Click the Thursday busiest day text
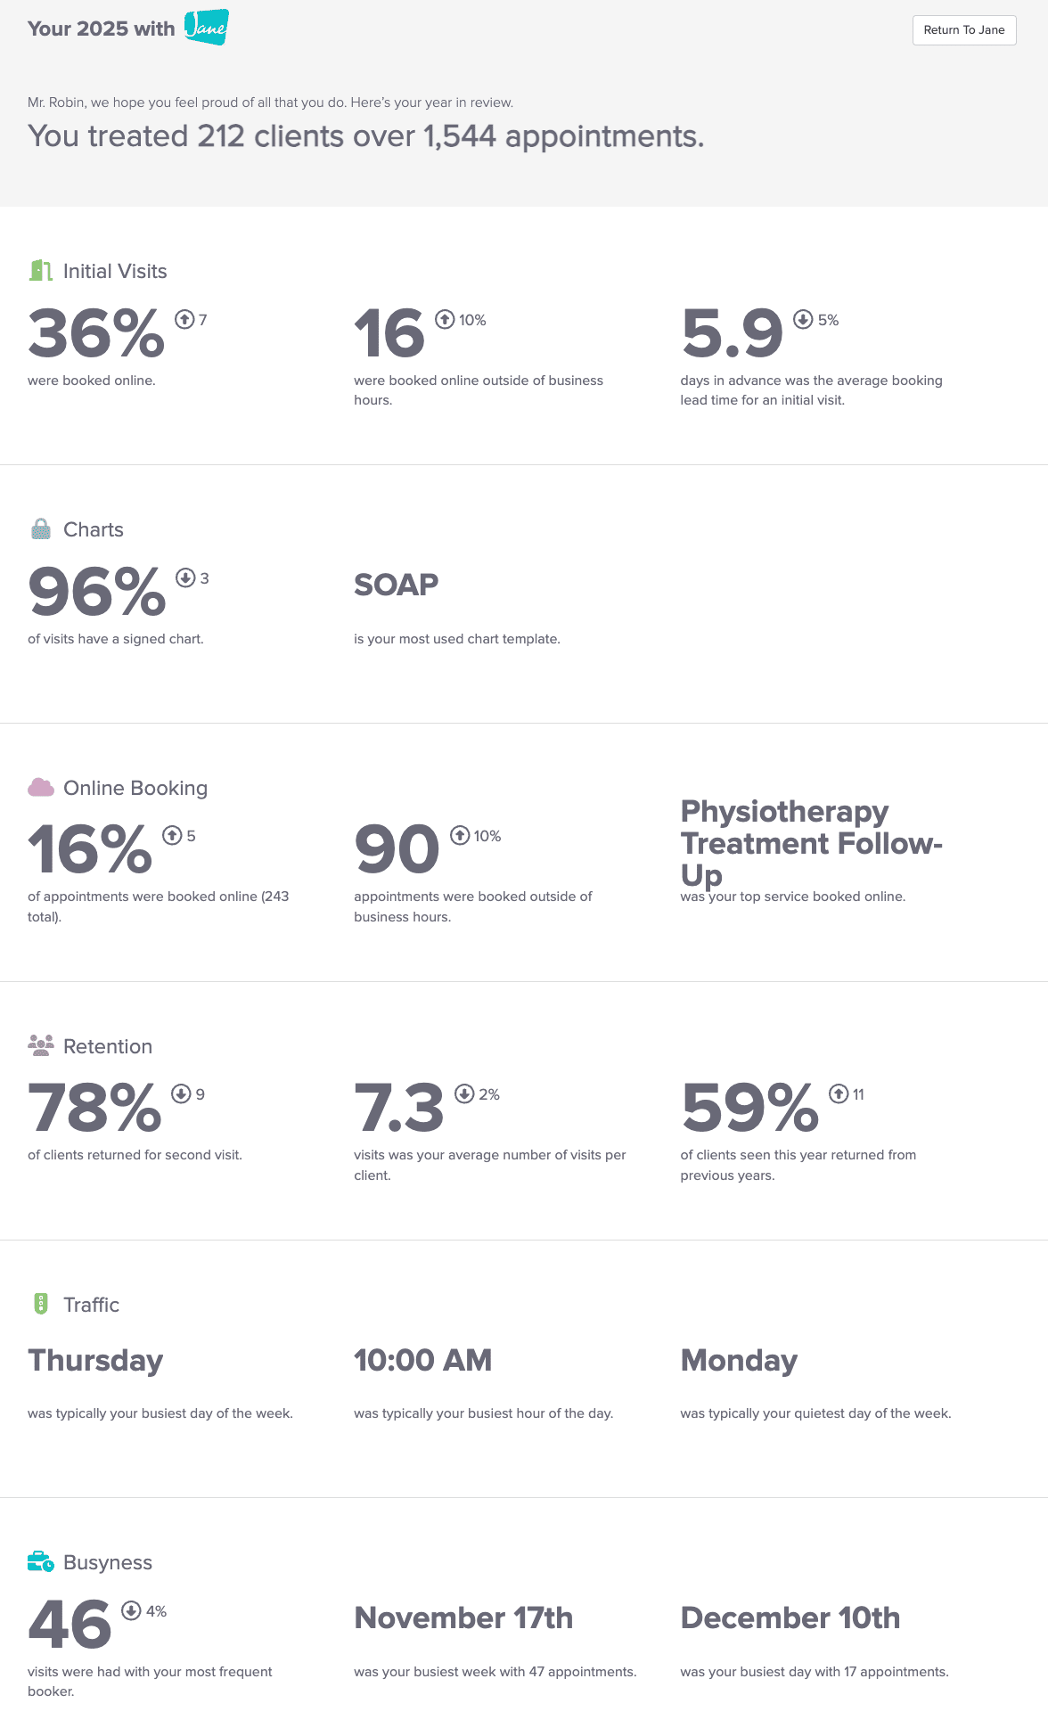The image size is (1048, 1736). pyautogui.click(x=95, y=1361)
